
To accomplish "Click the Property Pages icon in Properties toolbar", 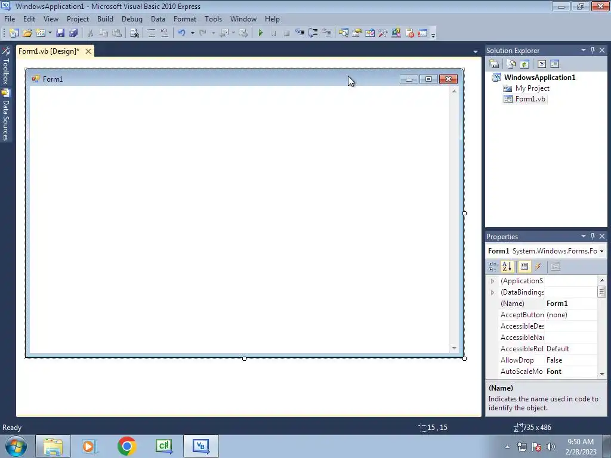I will (556, 267).
